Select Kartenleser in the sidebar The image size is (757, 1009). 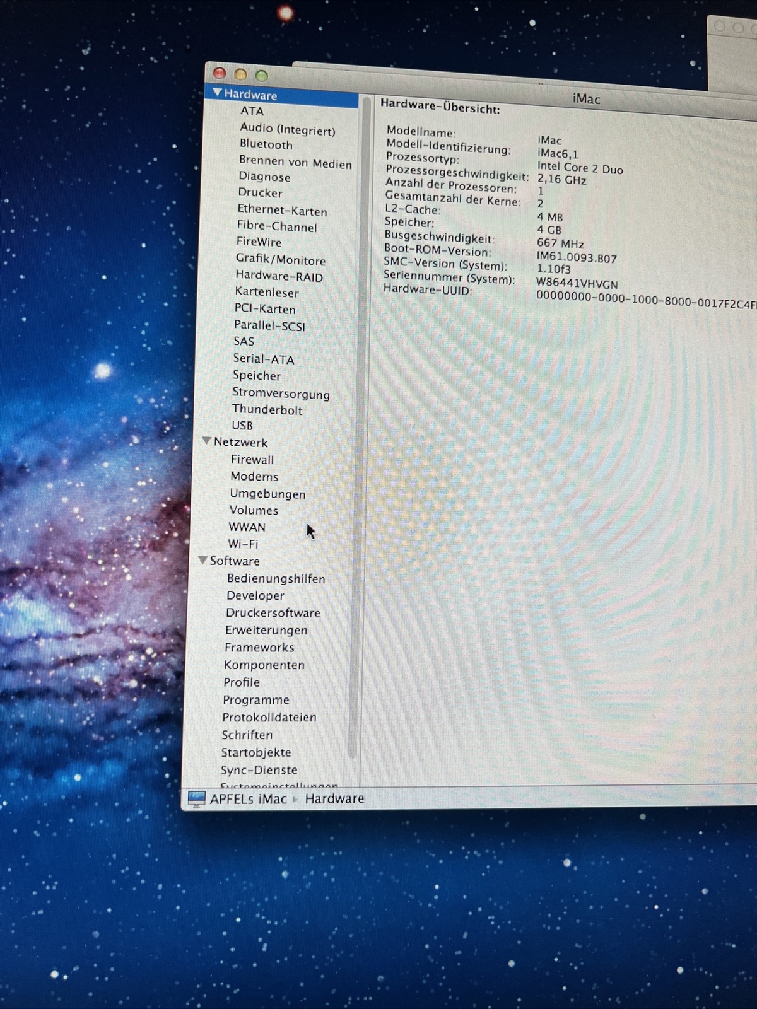pos(267,292)
